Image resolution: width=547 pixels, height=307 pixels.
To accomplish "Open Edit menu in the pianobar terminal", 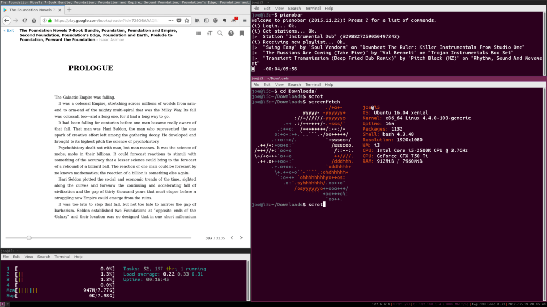I will [x=267, y=9].
